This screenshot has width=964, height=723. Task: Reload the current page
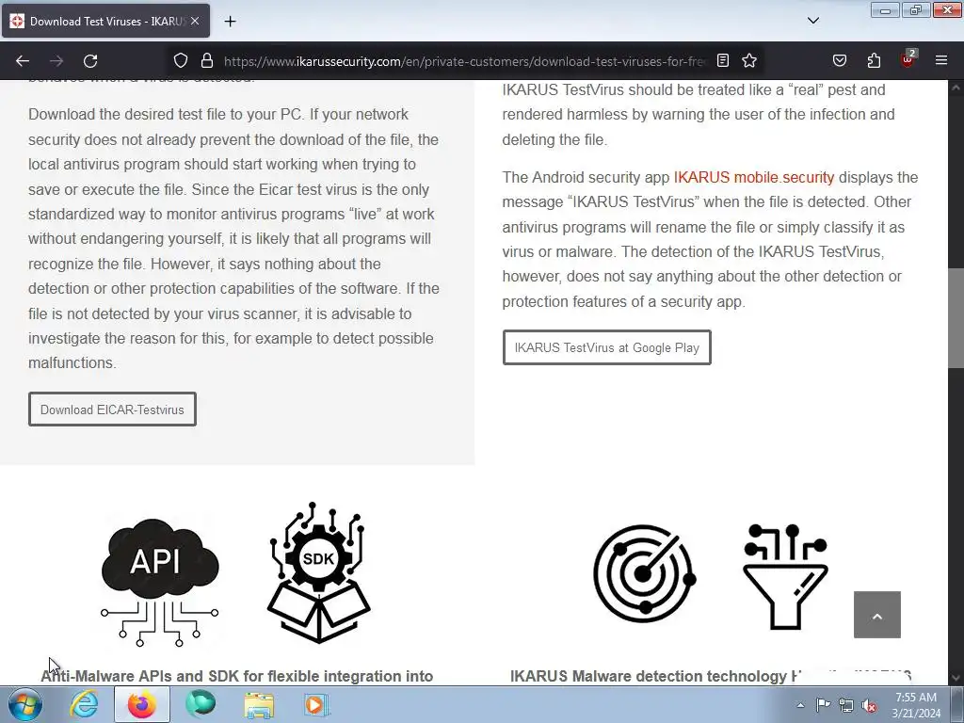click(90, 61)
